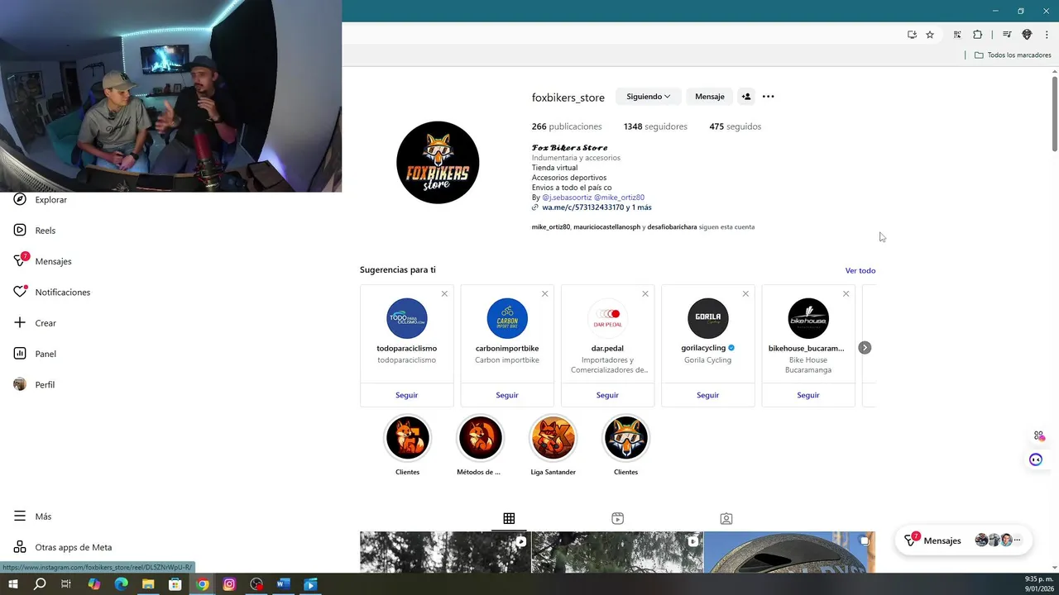Open Panel from the sidebar
The height and width of the screenshot is (595, 1059).
[35, 354]
